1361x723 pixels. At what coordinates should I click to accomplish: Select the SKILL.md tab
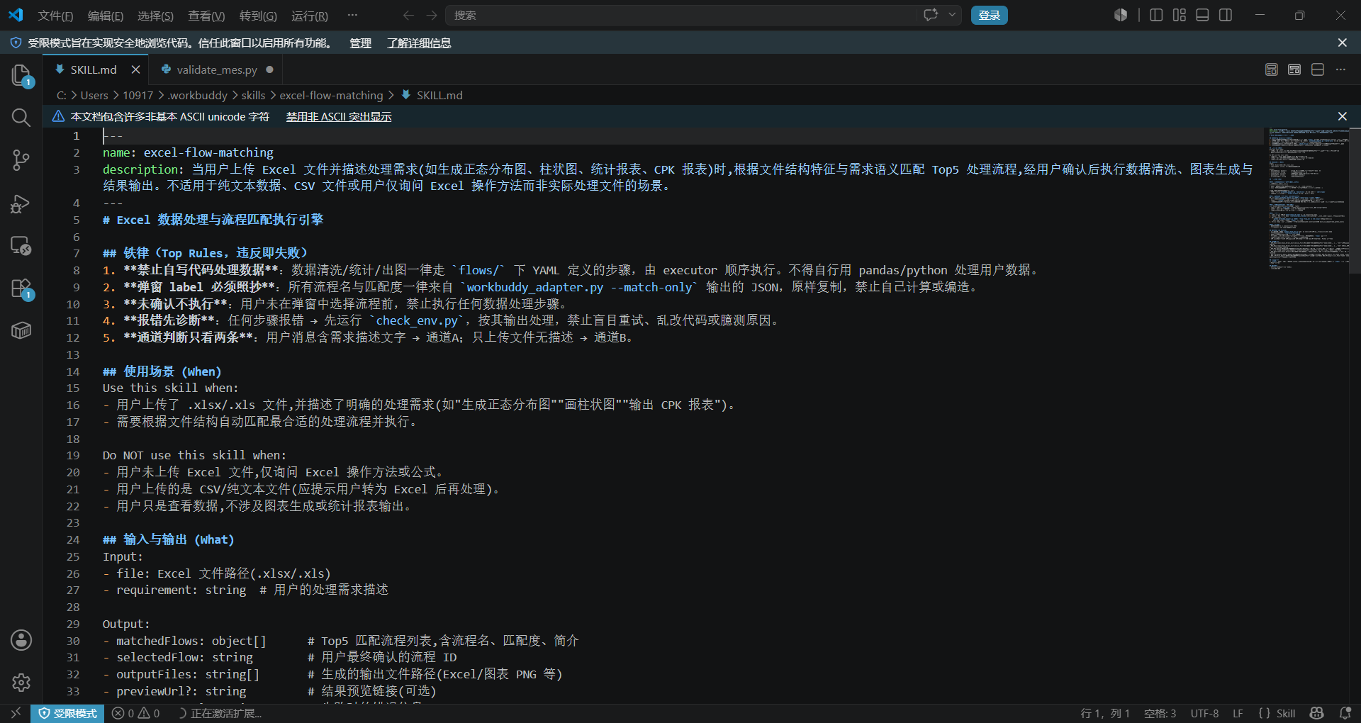click(94, 69)
